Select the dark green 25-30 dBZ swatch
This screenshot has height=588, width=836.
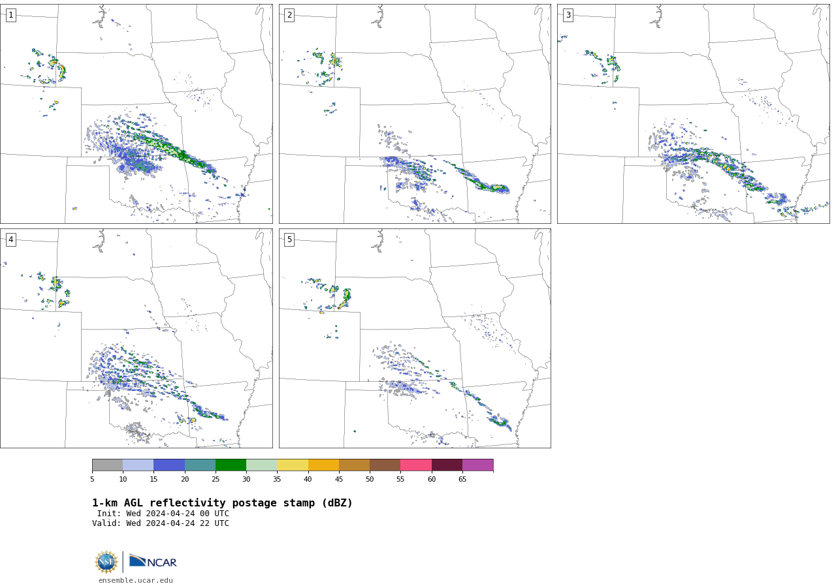[231, 465]
